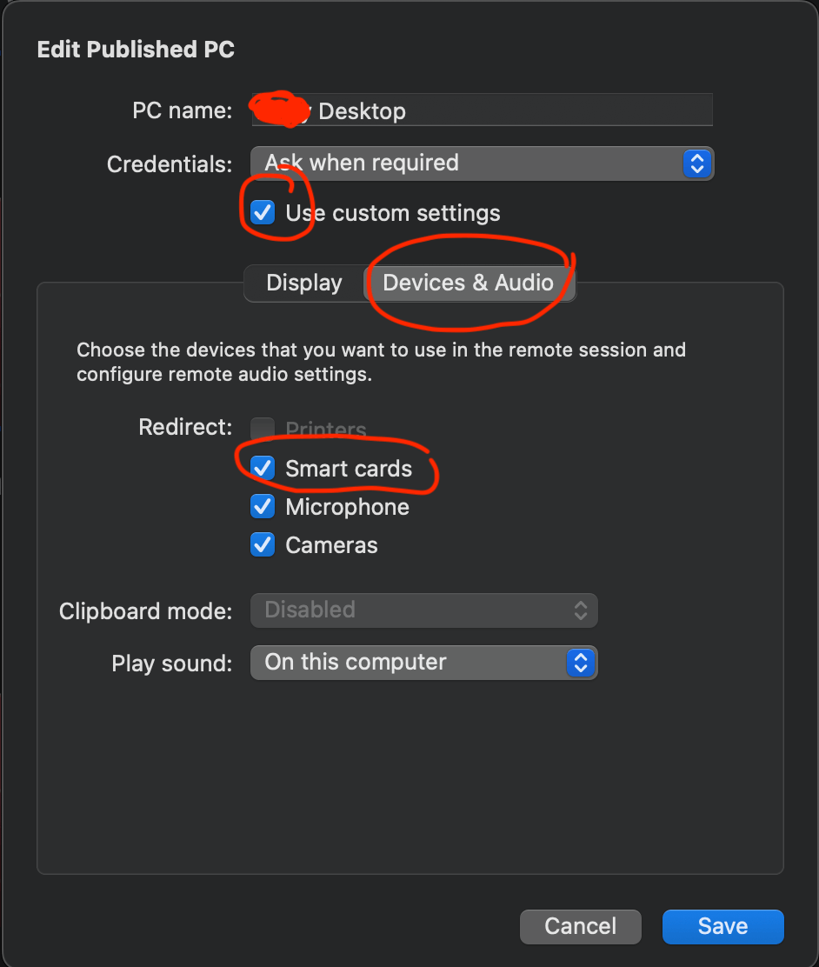Click the Use custom settings label
The image size is (819, 967).
click(393, 213)
